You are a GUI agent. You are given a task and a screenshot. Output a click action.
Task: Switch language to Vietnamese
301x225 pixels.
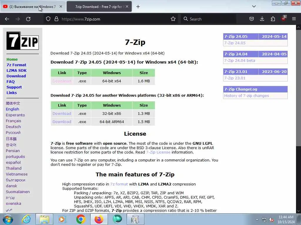point(17,174)
